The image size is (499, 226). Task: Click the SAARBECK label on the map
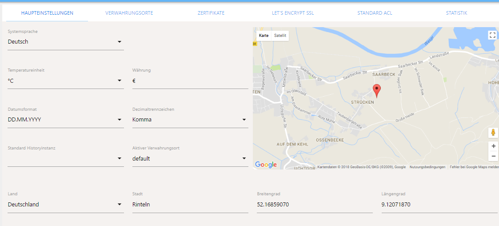click(383, 74)
